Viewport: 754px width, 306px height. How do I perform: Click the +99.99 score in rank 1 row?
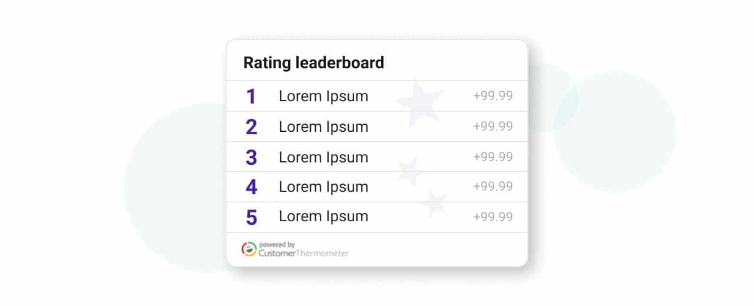[x=493, y=96]
